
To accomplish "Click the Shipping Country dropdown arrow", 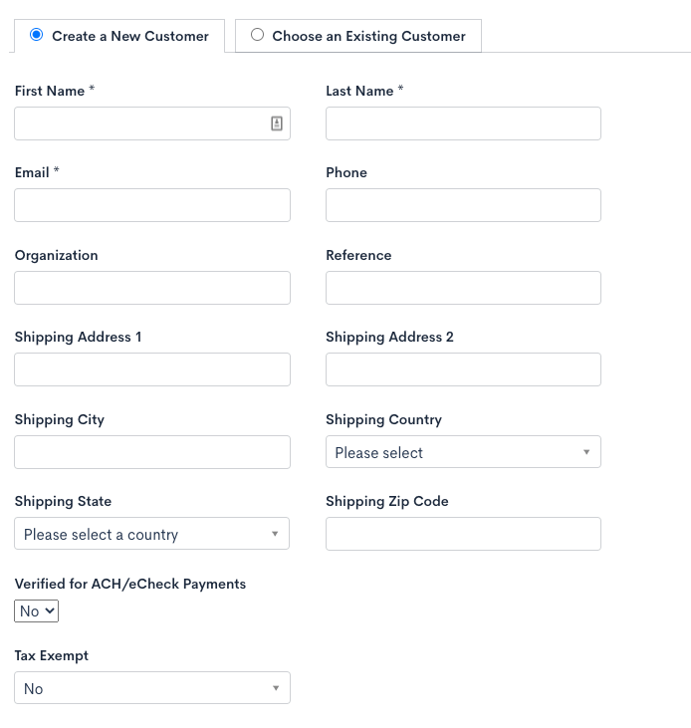I will (586, 452).
